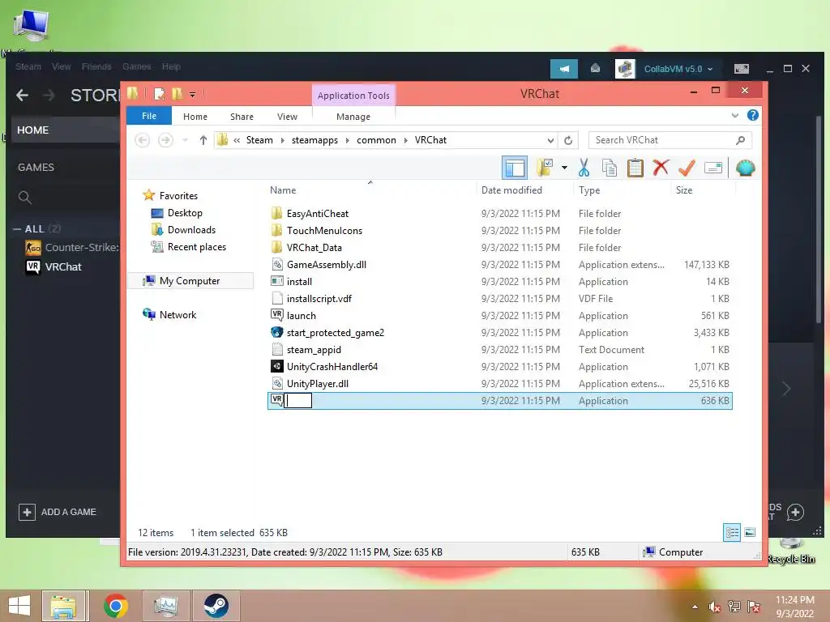
Task: Click the Back navigation arrow in Explorer
Action: point(142,140)
